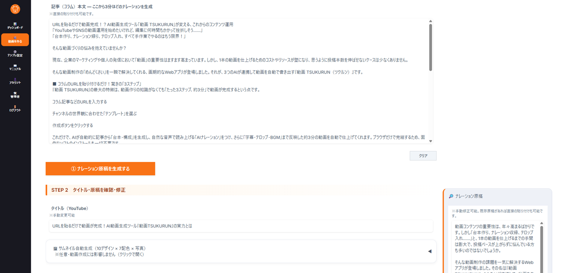
Task: Click the article text area's scroll-down arrow
Action: point(430,141)
